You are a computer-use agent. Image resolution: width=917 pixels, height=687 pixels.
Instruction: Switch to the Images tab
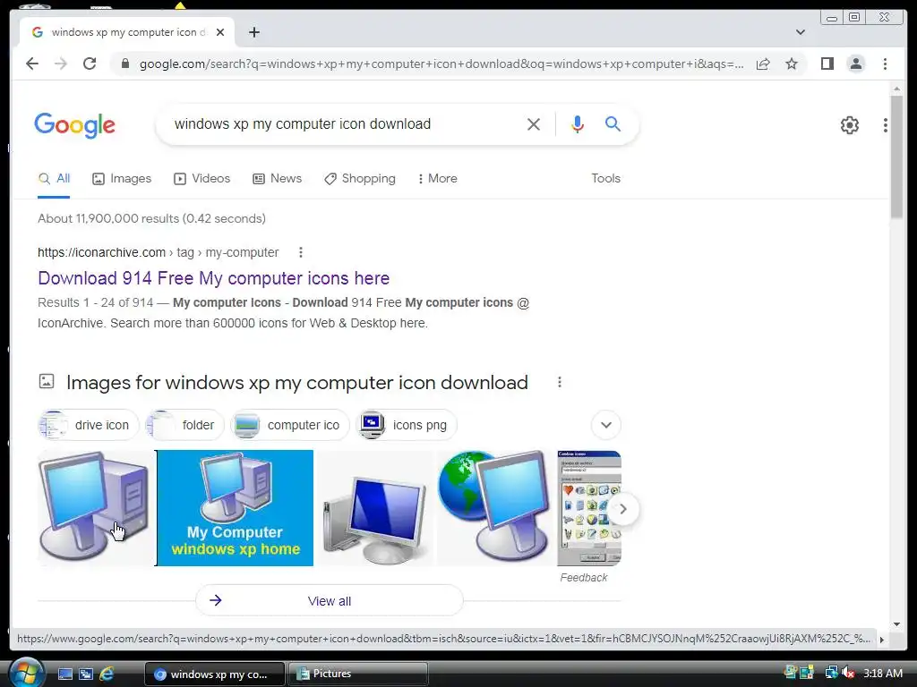[x=122, y=179]
